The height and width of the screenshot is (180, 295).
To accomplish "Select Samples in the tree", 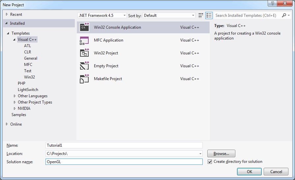I will [x=19, y=115].
